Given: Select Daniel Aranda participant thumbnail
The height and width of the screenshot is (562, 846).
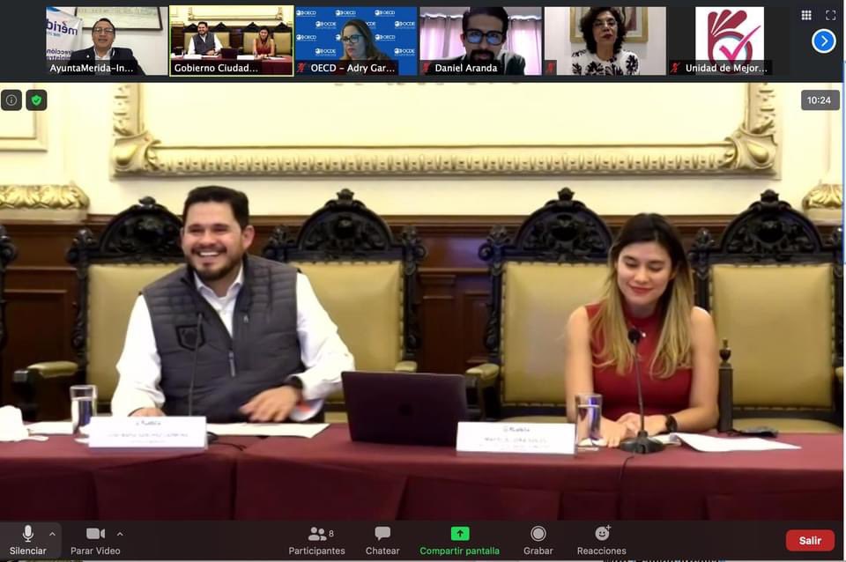Looking at the screenshot, I should 481,41.
